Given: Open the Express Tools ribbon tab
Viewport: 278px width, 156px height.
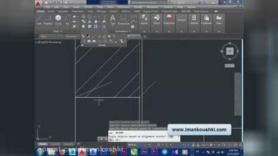Looking at the screenshot, I should [151, 11].
